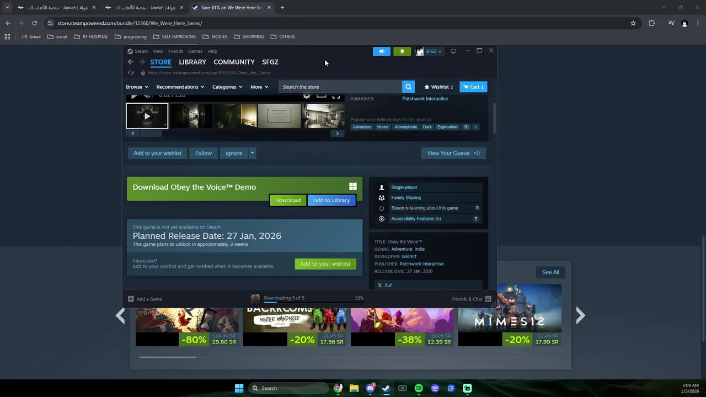Advance Chrome carousel with right arrow
Screen dimensions: 706x397
tap(580, 315)
